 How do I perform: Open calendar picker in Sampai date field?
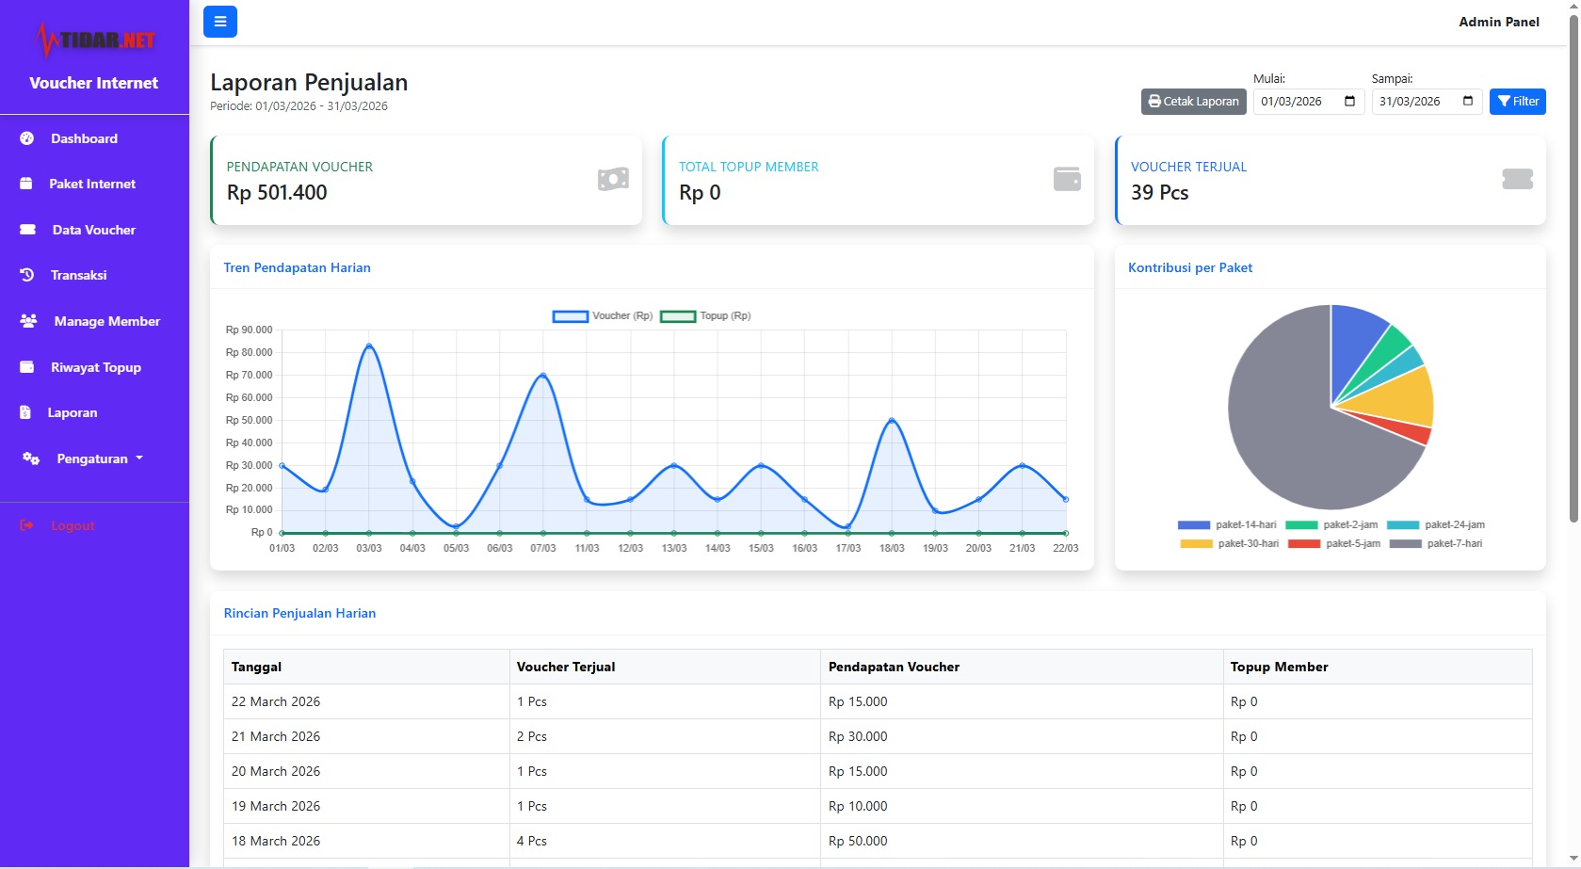(1468, 102)
